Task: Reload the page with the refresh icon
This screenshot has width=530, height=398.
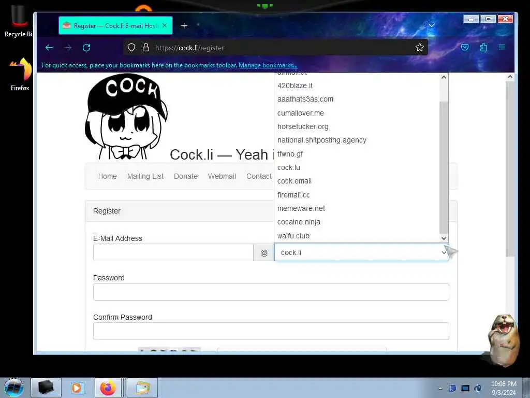Action: (86, 48)
